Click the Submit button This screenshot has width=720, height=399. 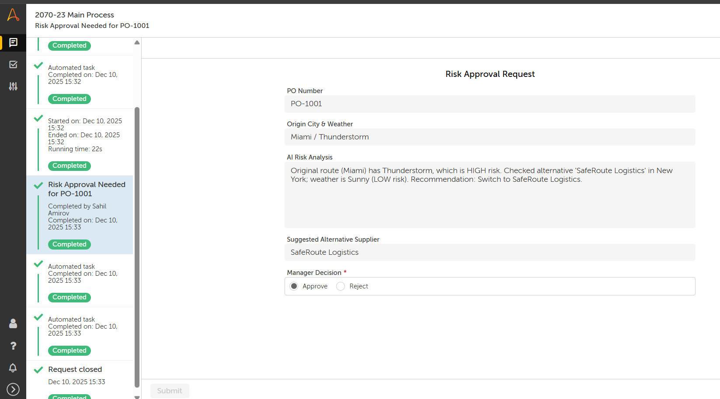click(170, 391)
